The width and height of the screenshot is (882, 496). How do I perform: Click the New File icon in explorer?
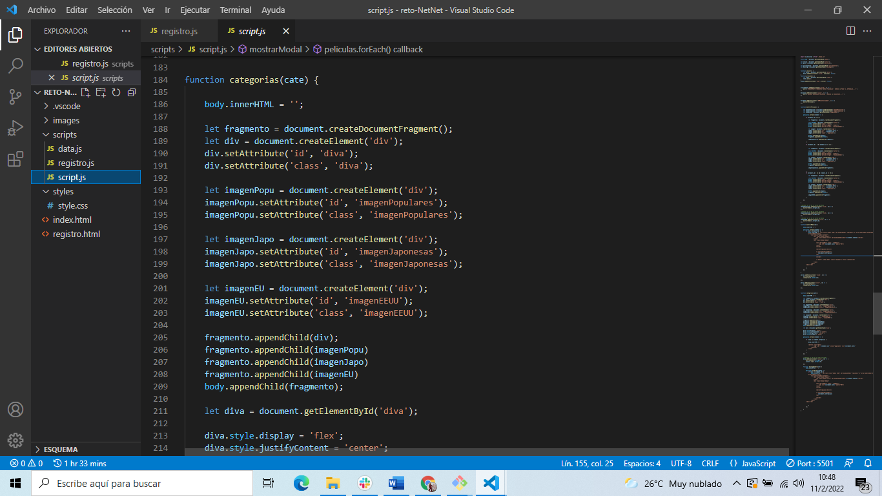[x=85, y=92]
